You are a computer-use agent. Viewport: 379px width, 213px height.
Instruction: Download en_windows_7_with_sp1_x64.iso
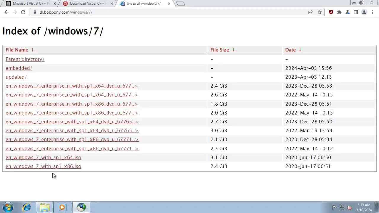(x=43, y=157)
